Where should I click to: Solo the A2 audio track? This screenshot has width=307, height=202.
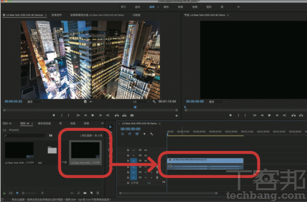click(151, 172)
